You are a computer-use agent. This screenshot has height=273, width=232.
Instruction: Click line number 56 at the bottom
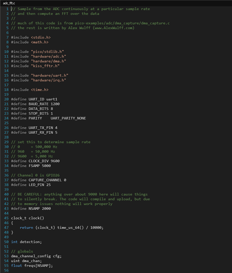6,270
